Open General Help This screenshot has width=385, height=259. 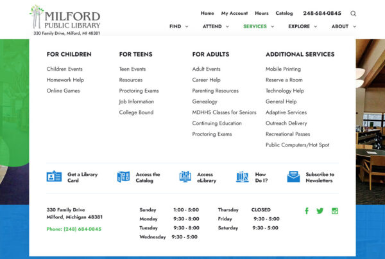(281, 102)
